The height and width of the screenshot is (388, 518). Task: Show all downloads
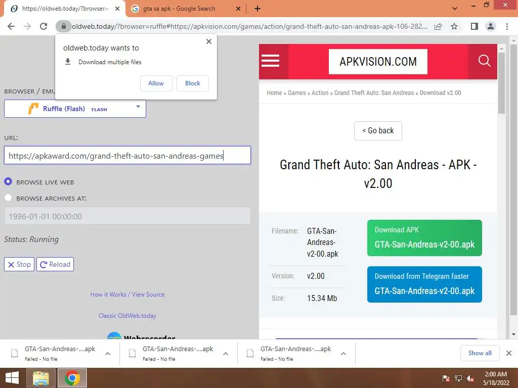[480, 353]
